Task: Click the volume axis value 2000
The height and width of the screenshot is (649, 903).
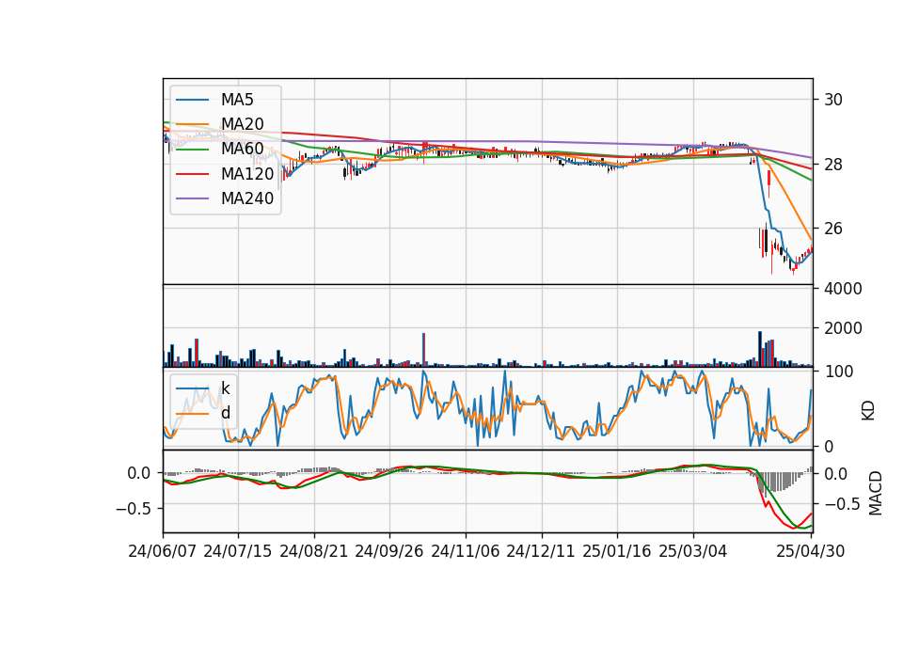Action: tap(843, 328)
